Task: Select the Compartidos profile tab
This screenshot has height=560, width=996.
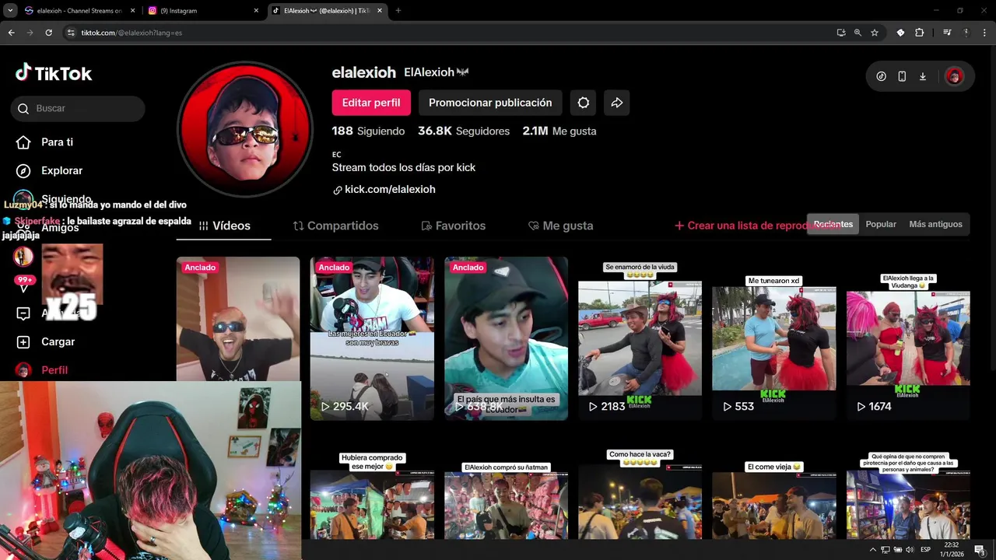Action: 335,226
